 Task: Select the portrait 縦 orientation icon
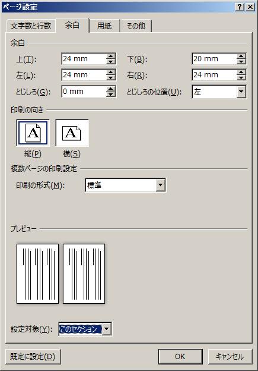coord(33,133)
